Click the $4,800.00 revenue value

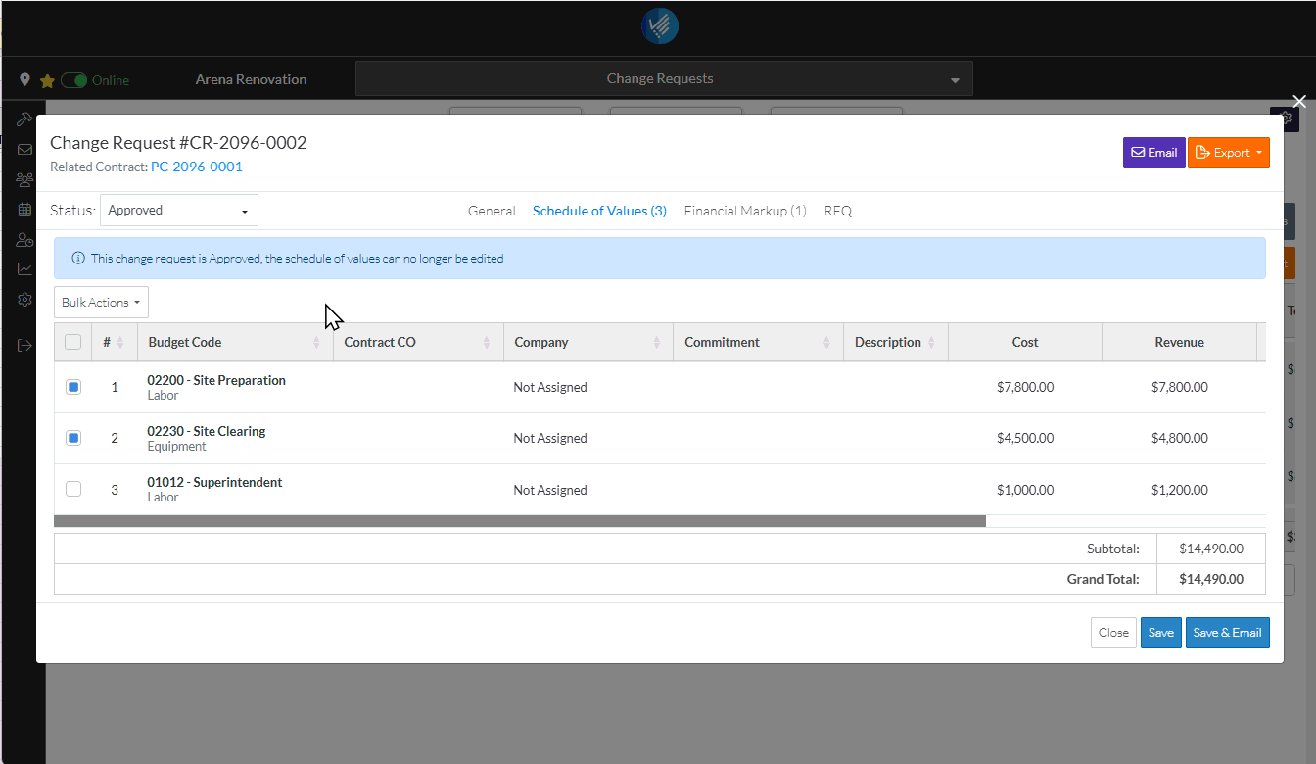point(1179,438)
